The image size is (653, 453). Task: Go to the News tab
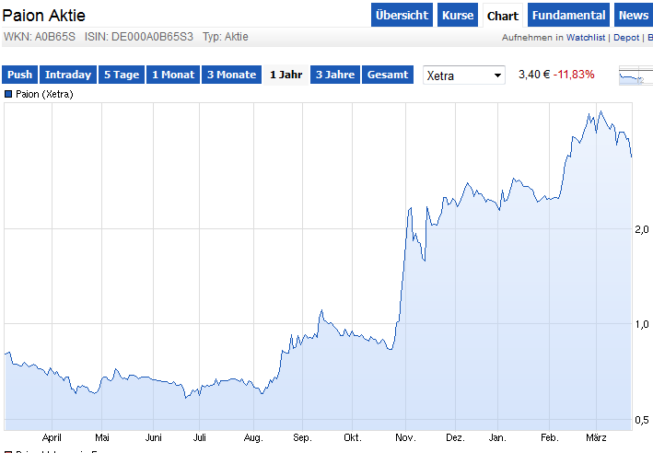(x=634, y=15)
